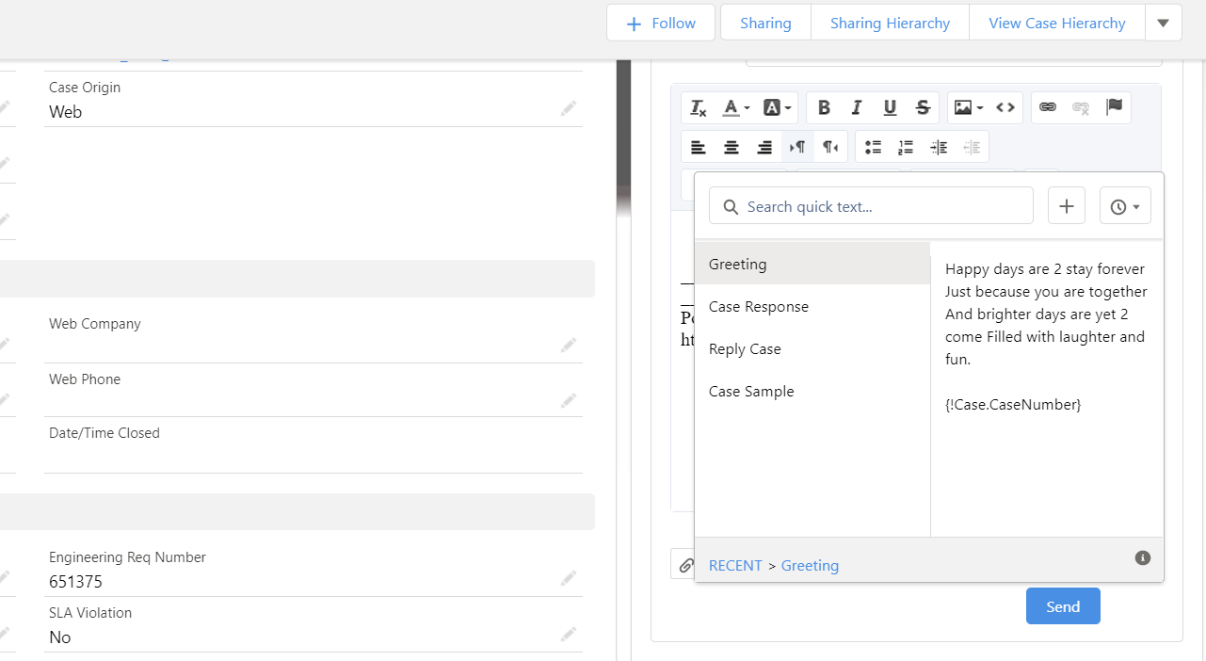Underline selected text in the editor
The image size is (1206, 661).
pyautogui.click(x=890, y=107)
